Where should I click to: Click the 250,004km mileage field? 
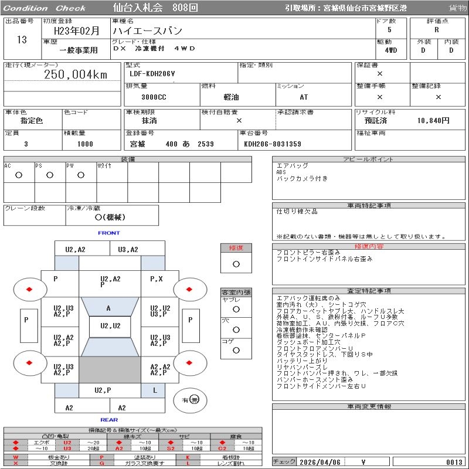point(76,74)
